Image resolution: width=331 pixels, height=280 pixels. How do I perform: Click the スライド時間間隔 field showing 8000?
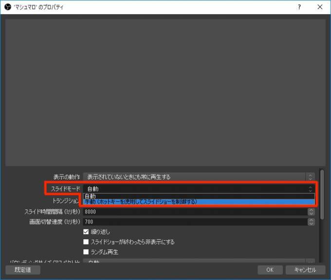[195, 211]
